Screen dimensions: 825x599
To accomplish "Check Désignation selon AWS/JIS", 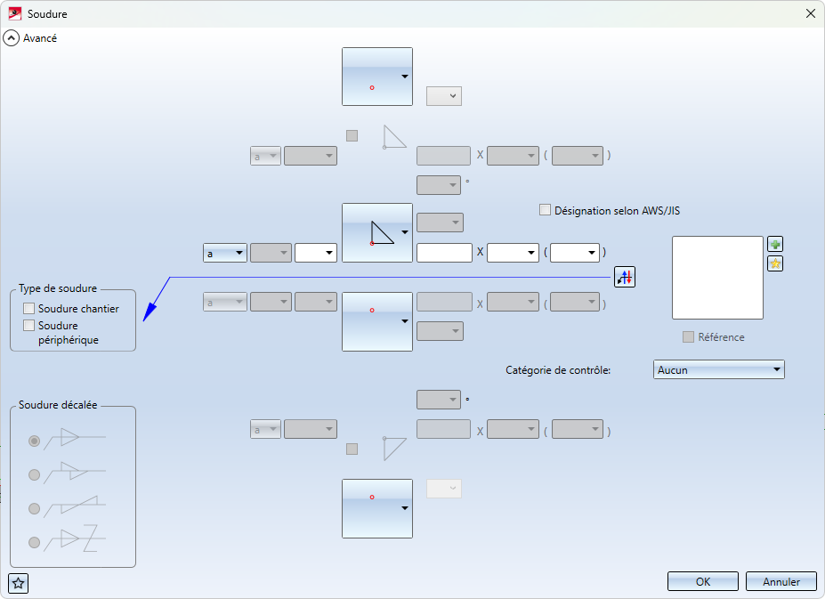I will pyautogui.click(x=545, y=211).
